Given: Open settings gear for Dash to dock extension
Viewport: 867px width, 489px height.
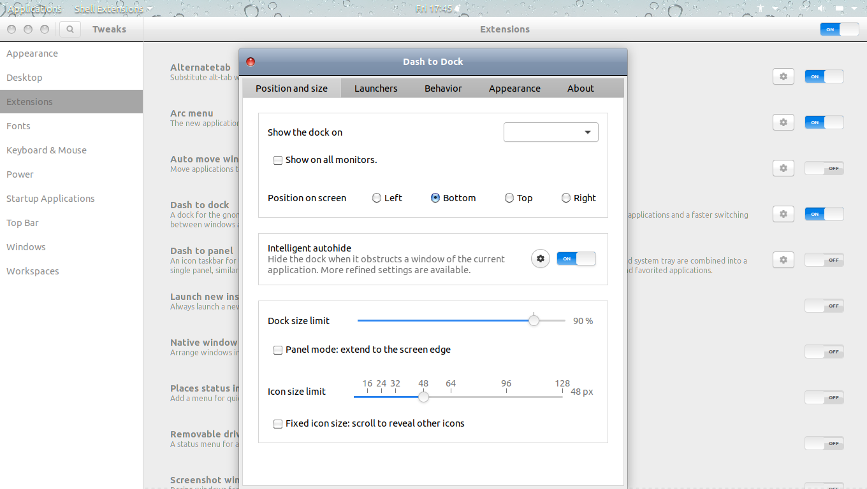Looking at the screenshot, I should (783, 214).
